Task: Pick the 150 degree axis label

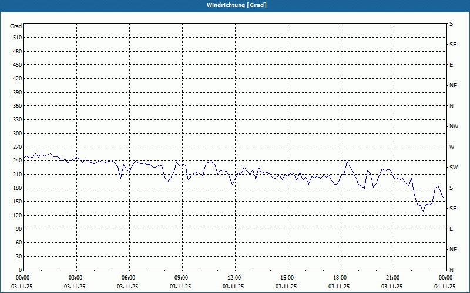Action: [x=18, y=202]
